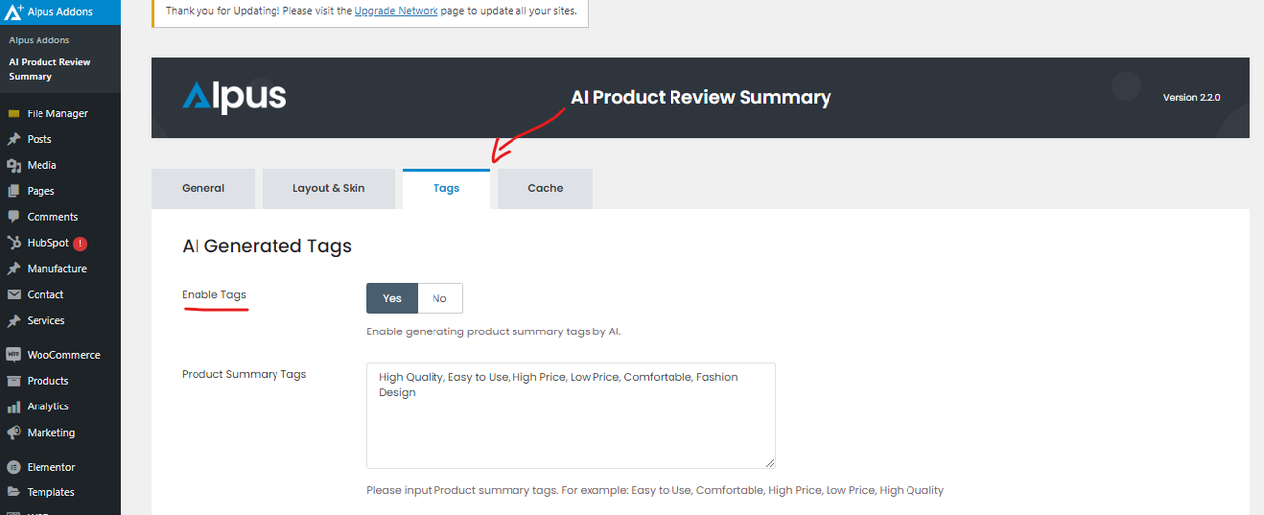1264x515 pixels.
Task: Open the Cache tab
Action: 545,188
